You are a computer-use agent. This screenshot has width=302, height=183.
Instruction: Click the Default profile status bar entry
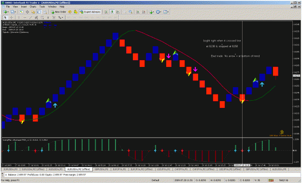156,180
